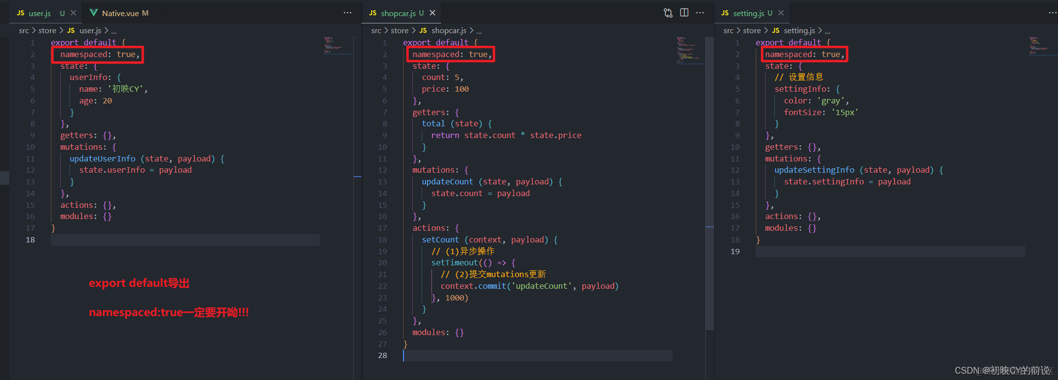
Task: Click the JS icon on user.js tab
Action: coord(21,13)
